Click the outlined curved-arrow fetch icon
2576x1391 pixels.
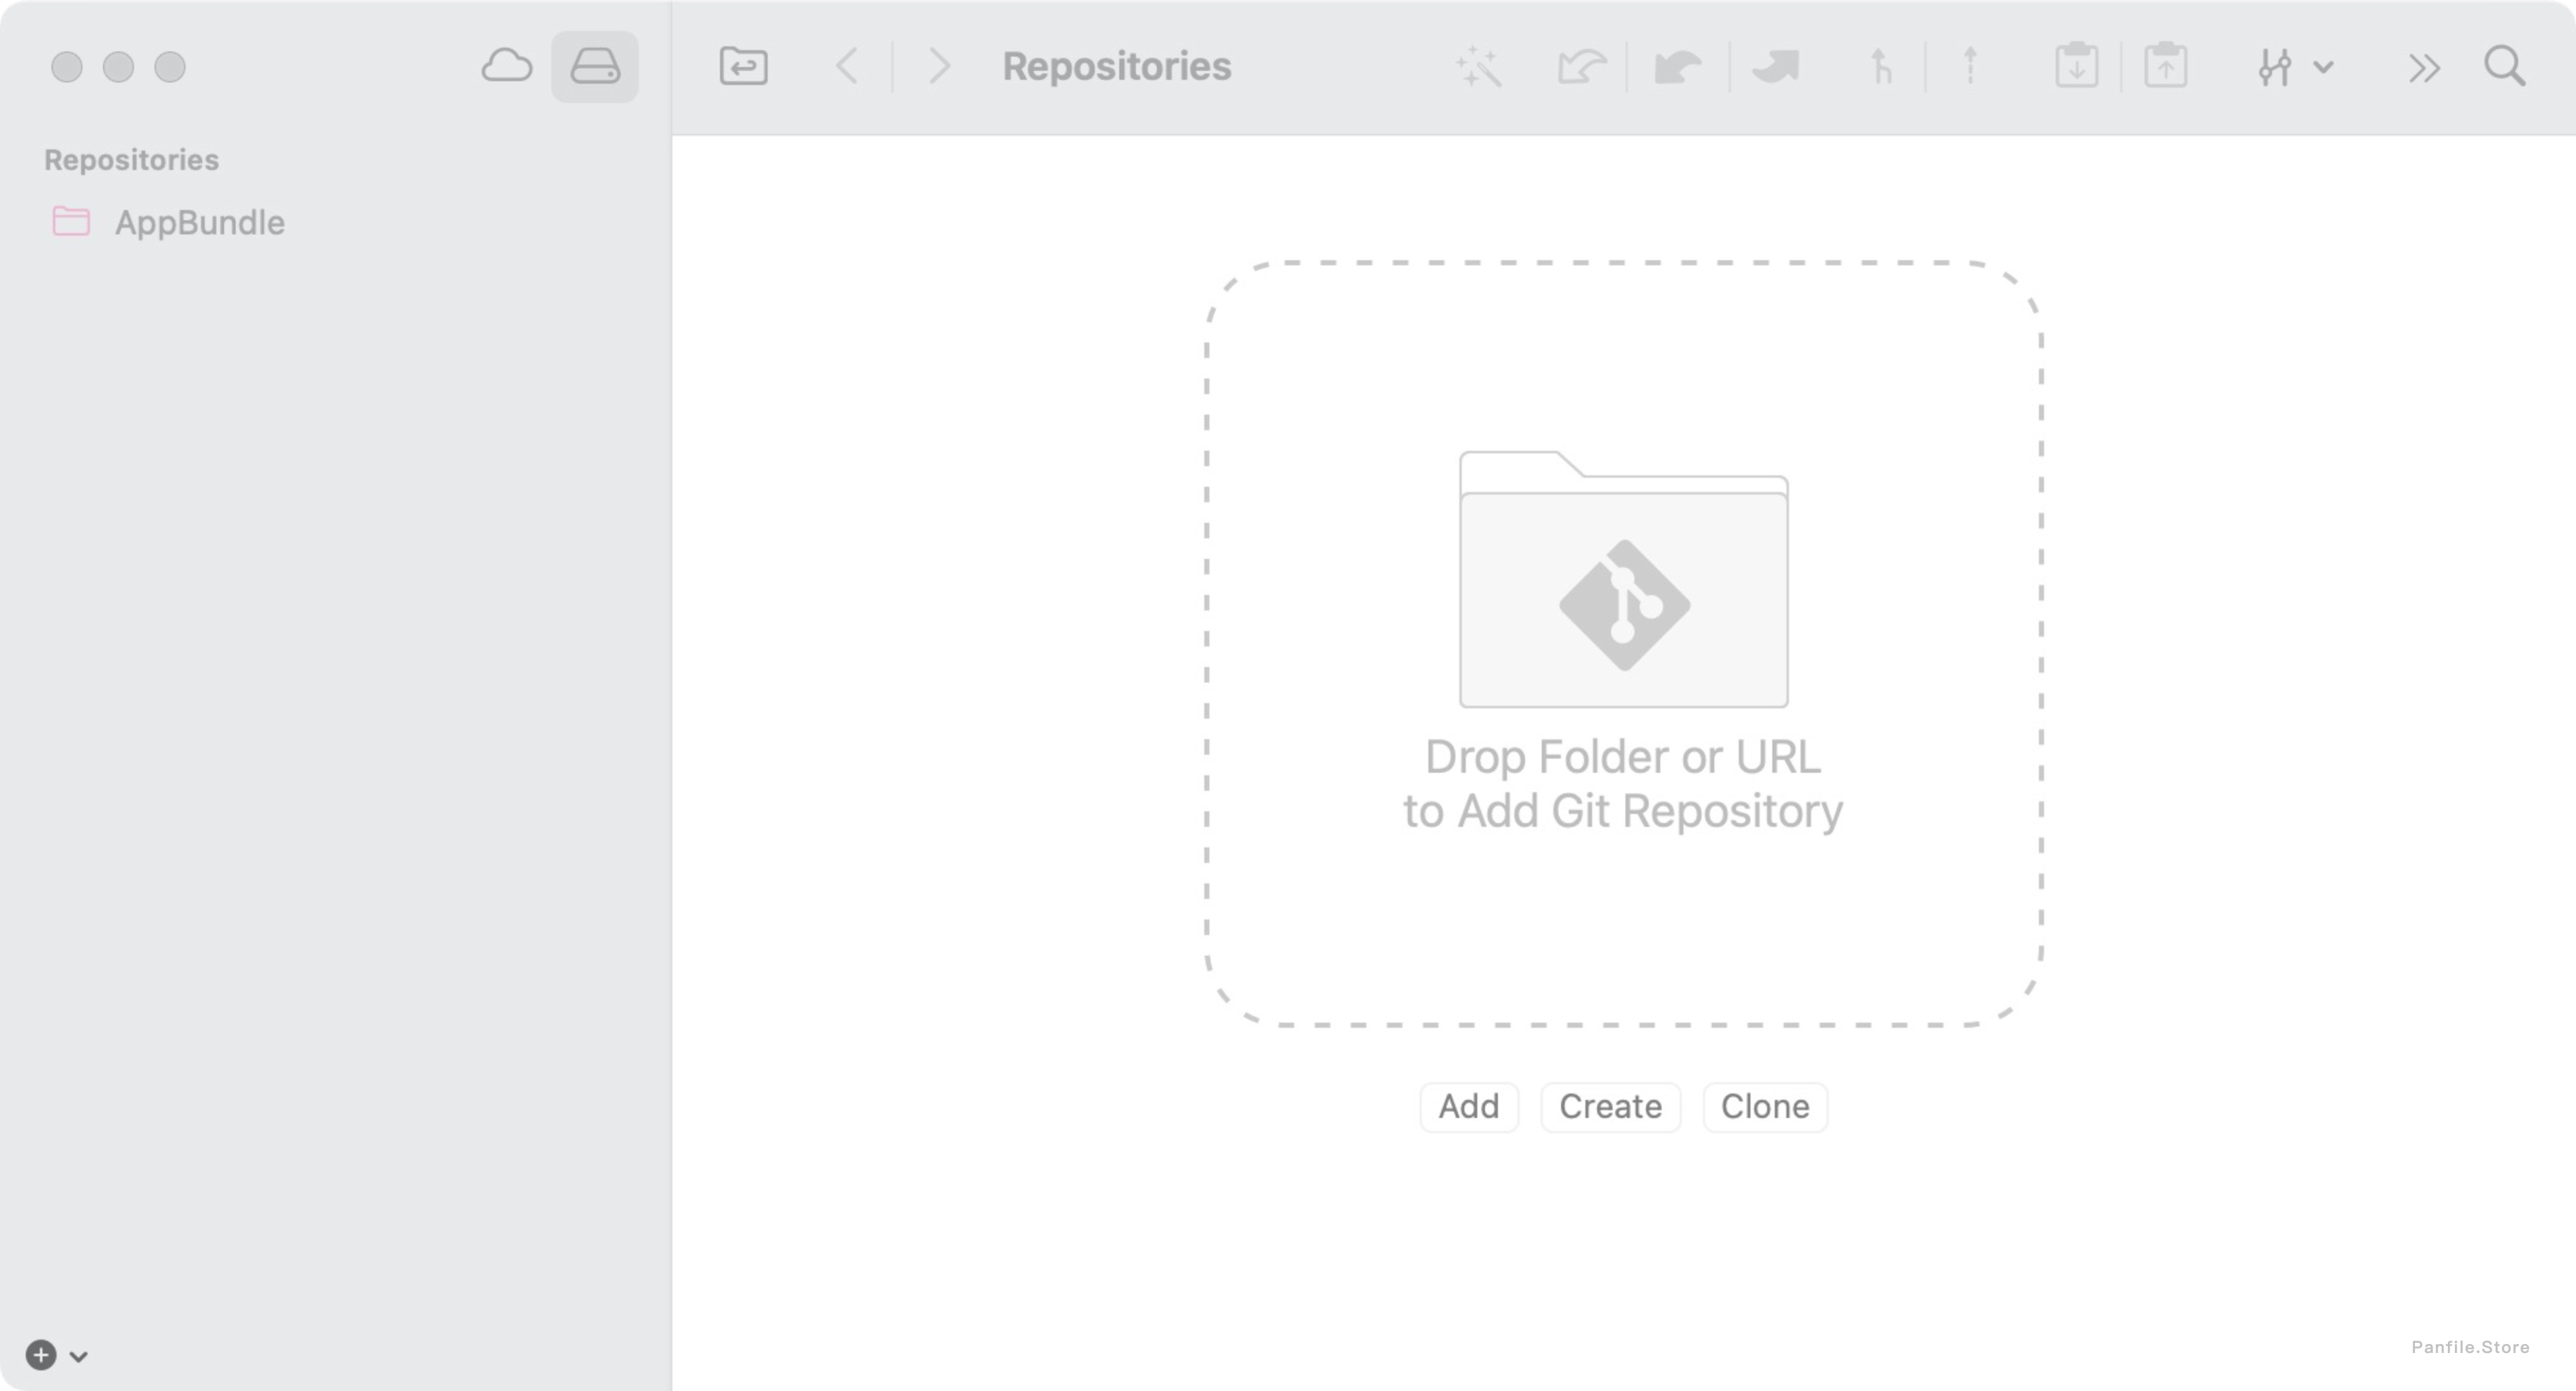tap(1581, 67)
